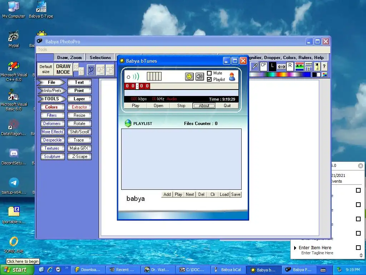Screen dimensions: 366x275
Task: Click the second grayed move-selection icon
Action: (x=110, y=70)
